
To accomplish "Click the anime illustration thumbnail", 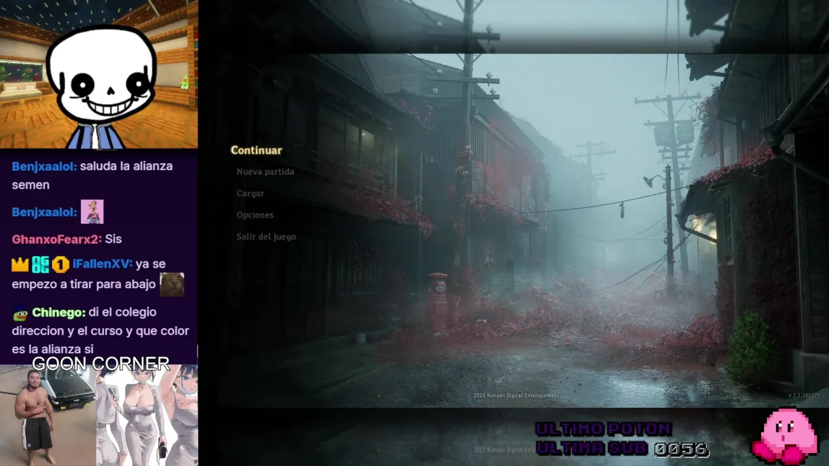I will pos(147,416).
